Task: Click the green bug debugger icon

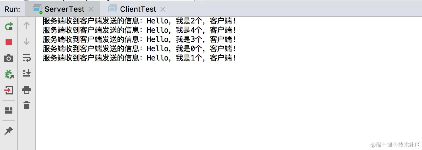Action: click(9, 74)
